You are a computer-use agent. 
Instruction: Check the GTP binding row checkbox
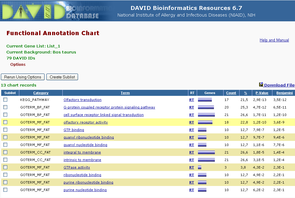[x=5, y=130]
